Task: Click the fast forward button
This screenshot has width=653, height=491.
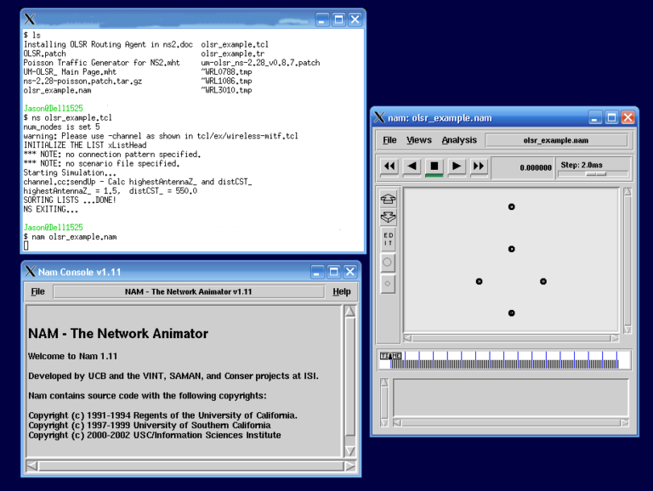Action: coord(480,166)
